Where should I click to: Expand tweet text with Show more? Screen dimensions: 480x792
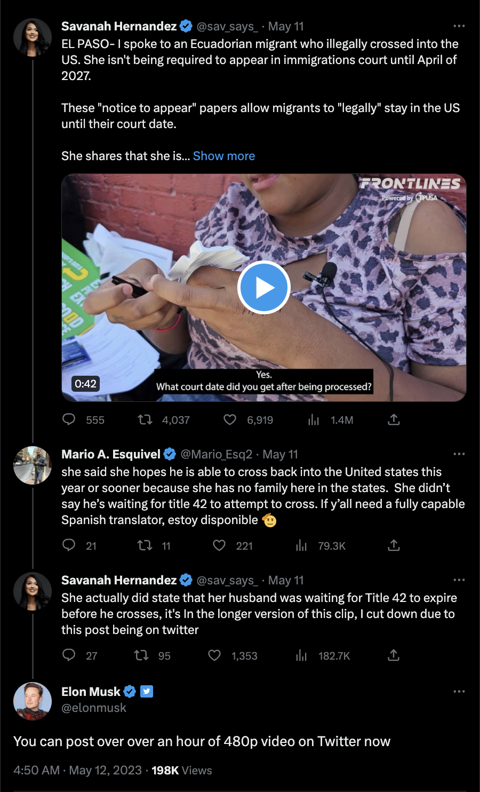coord(223,156)
